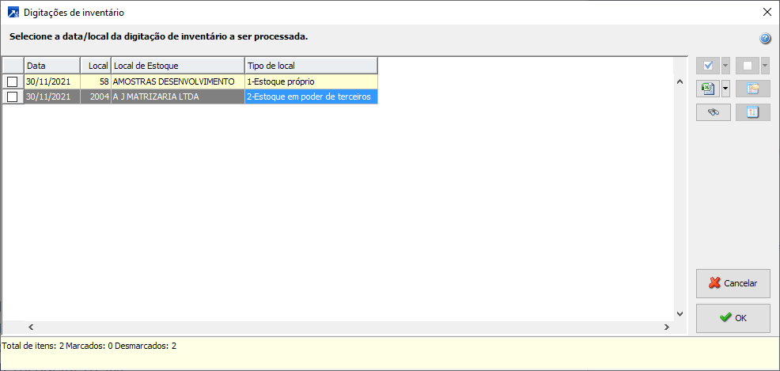Export the grid with the Excel icon
This screenshot has height=371, width=780.
[708, 89]
